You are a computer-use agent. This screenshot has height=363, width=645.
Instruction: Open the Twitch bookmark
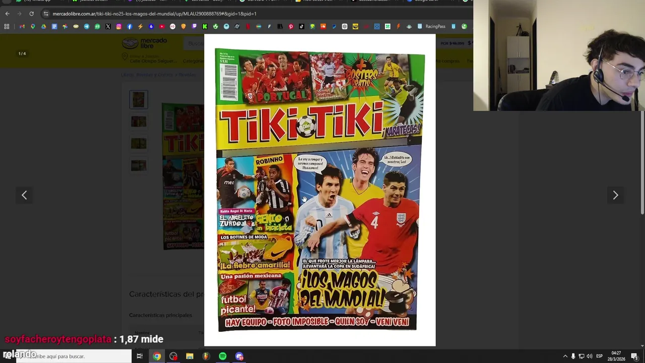pos(194,26)
